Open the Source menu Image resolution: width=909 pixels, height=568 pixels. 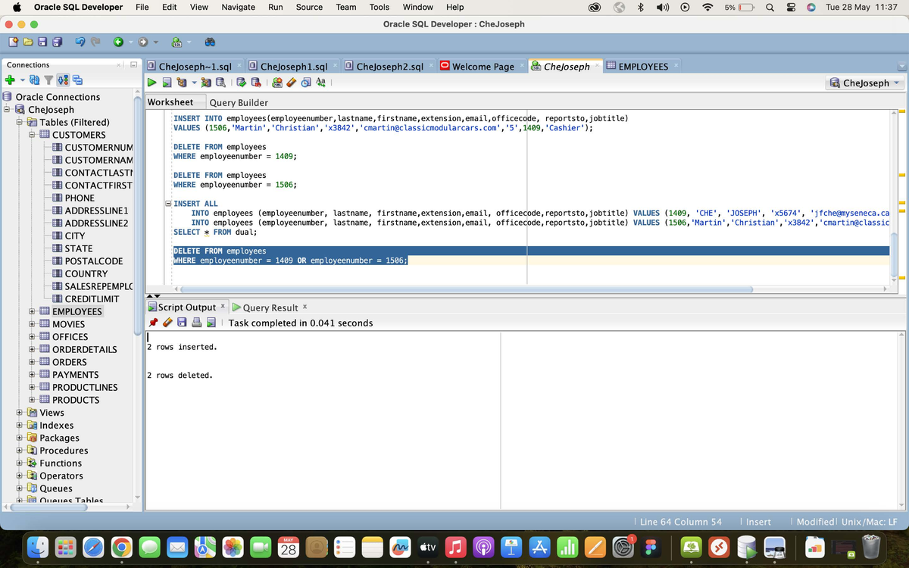tap(309, 7)
